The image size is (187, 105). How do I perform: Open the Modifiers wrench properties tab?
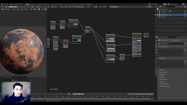[156, 61]
